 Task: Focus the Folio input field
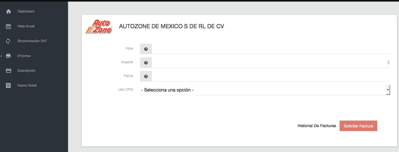pyautogui.click(x=271, y=49)
